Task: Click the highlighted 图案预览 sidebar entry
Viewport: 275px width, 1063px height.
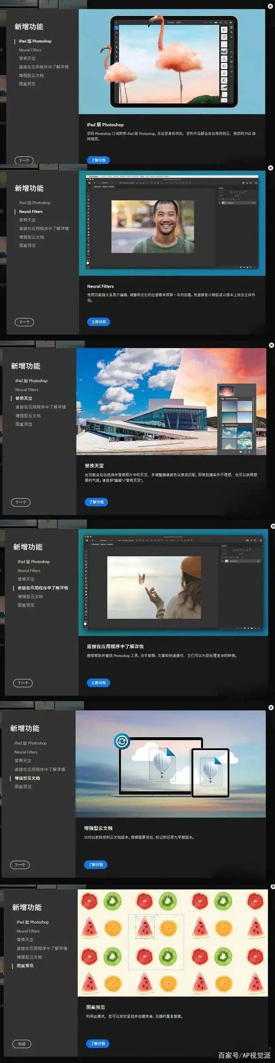Action: pyautogui.click(x=25, y=966)
